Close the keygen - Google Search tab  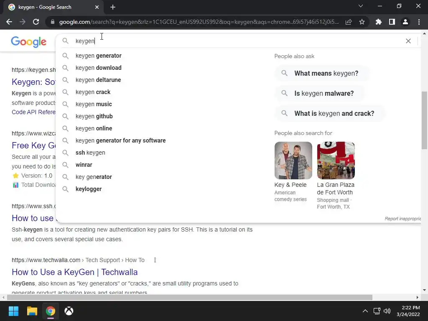[97, 7]
